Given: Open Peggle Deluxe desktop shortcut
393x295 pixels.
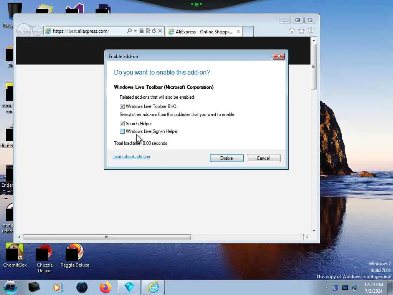Looking at the screenshot, I should (x=75, y=255).
